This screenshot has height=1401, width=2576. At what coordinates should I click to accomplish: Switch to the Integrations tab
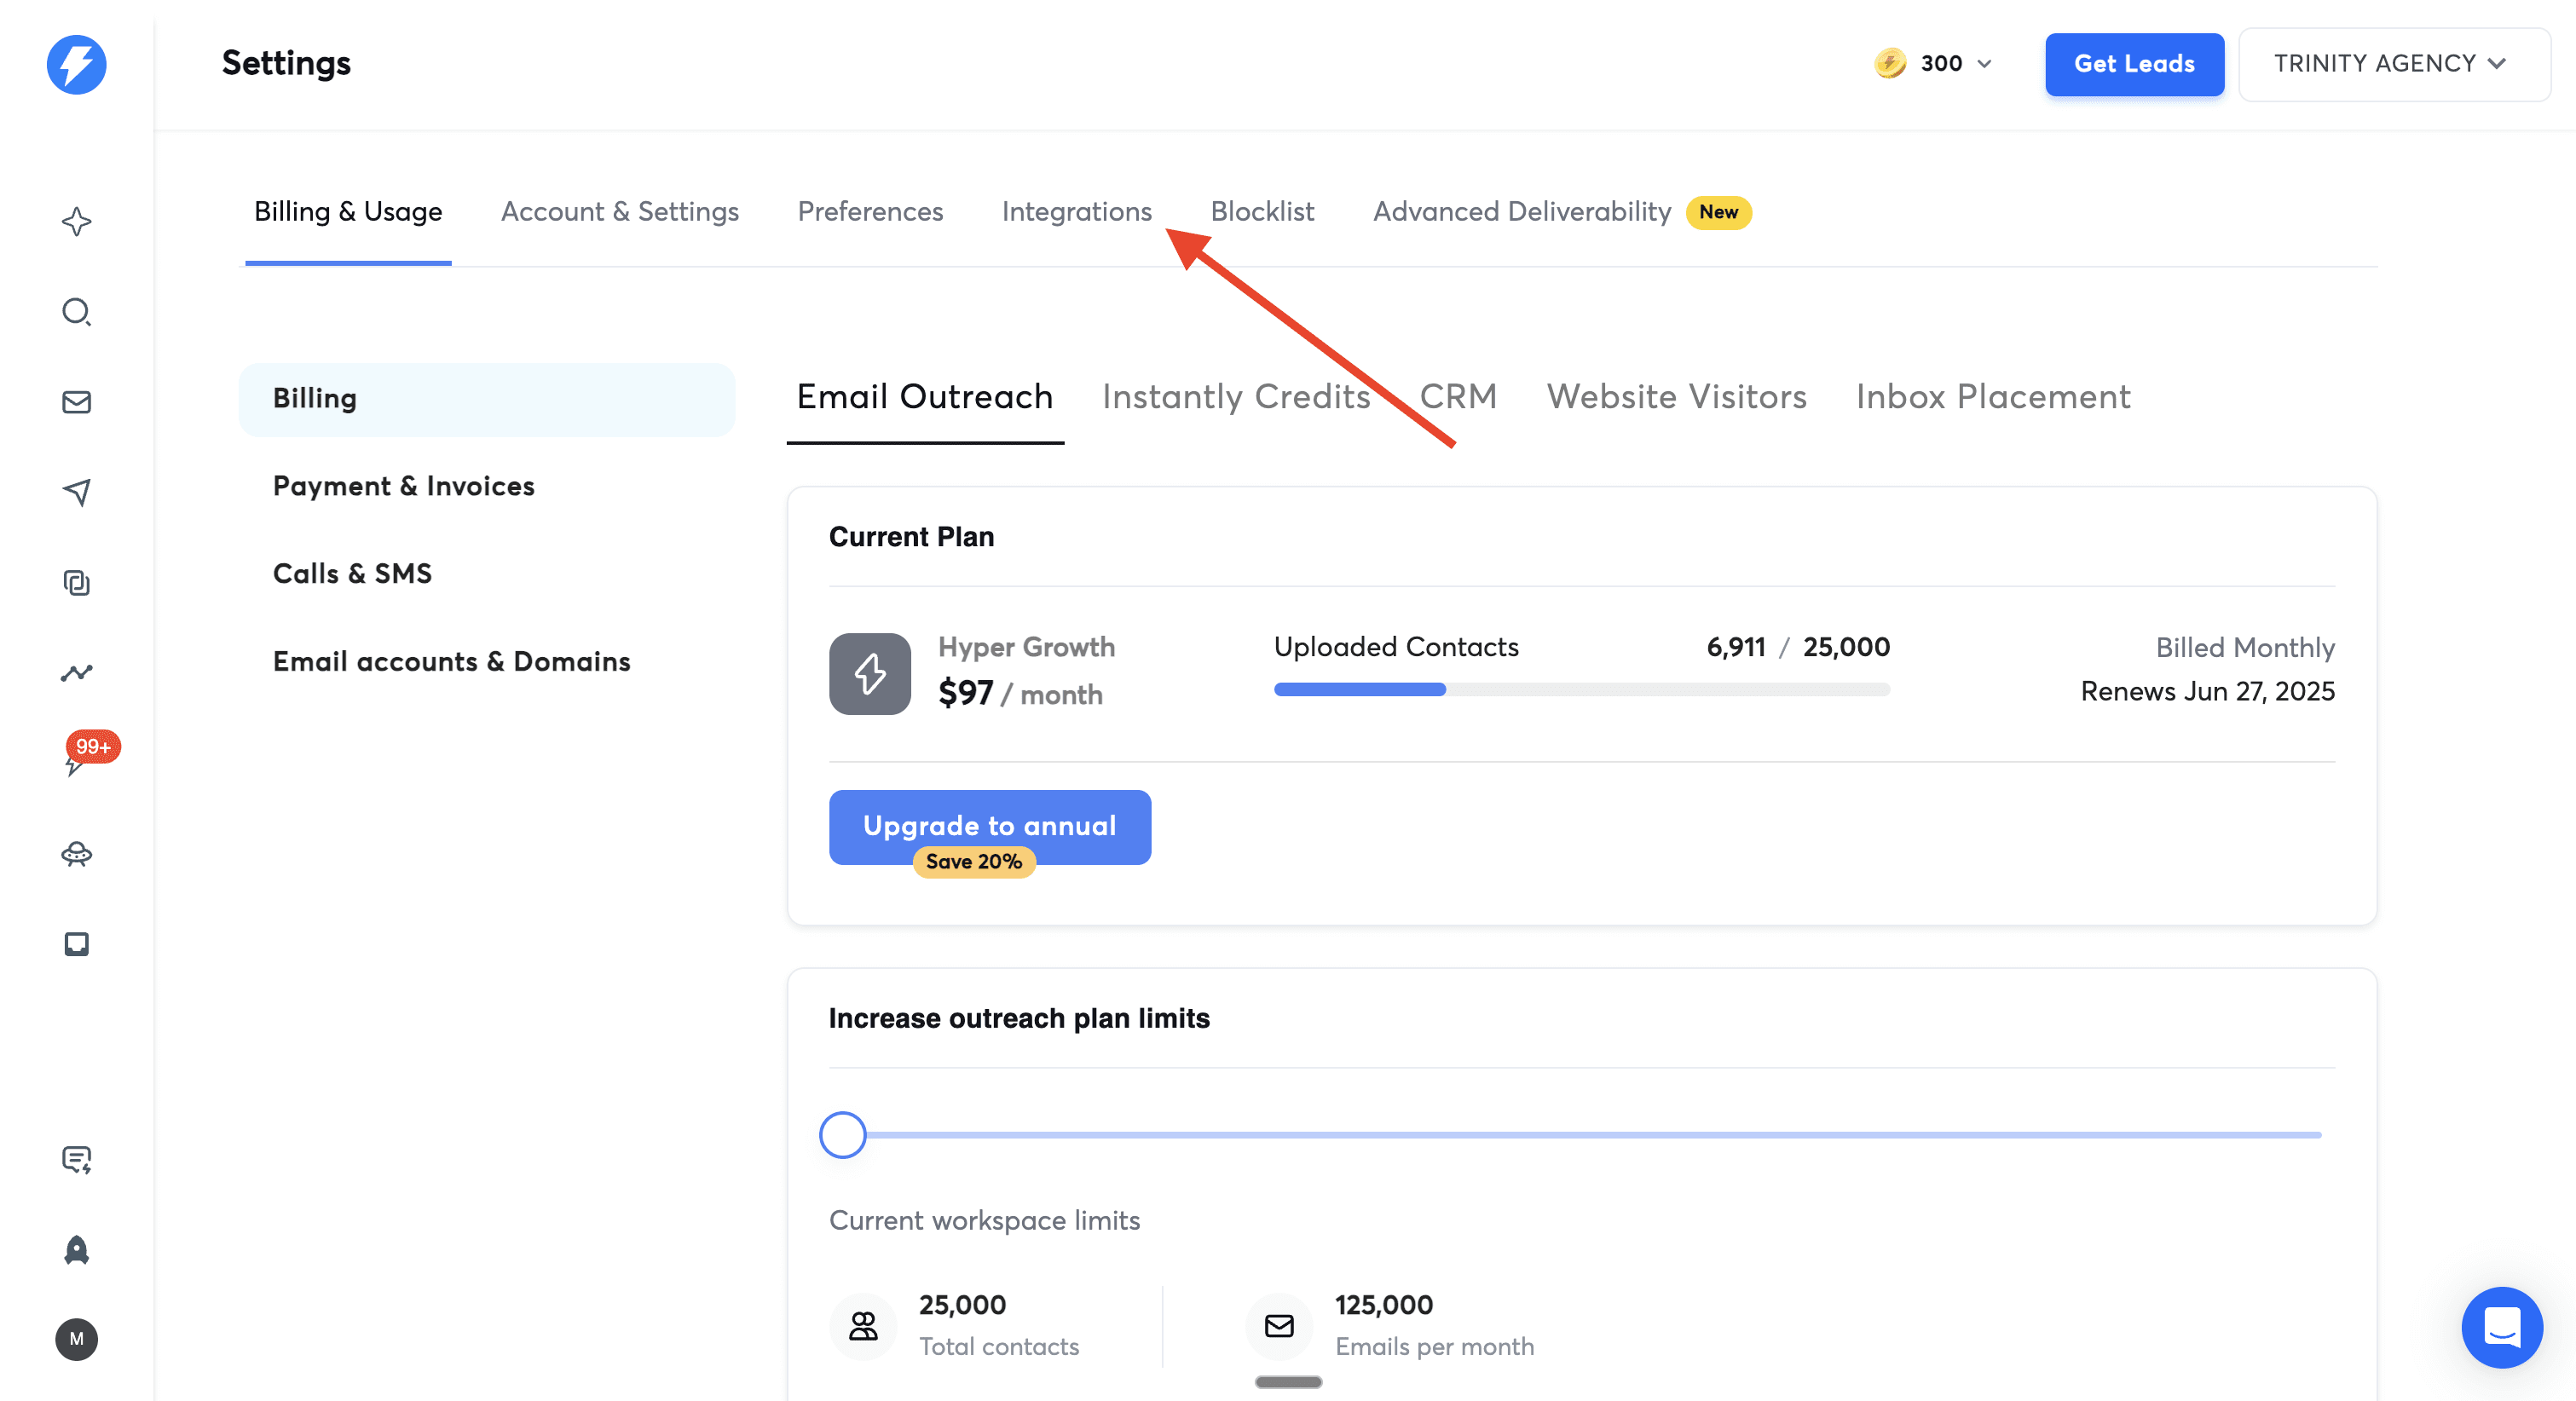coord(1076,212)
